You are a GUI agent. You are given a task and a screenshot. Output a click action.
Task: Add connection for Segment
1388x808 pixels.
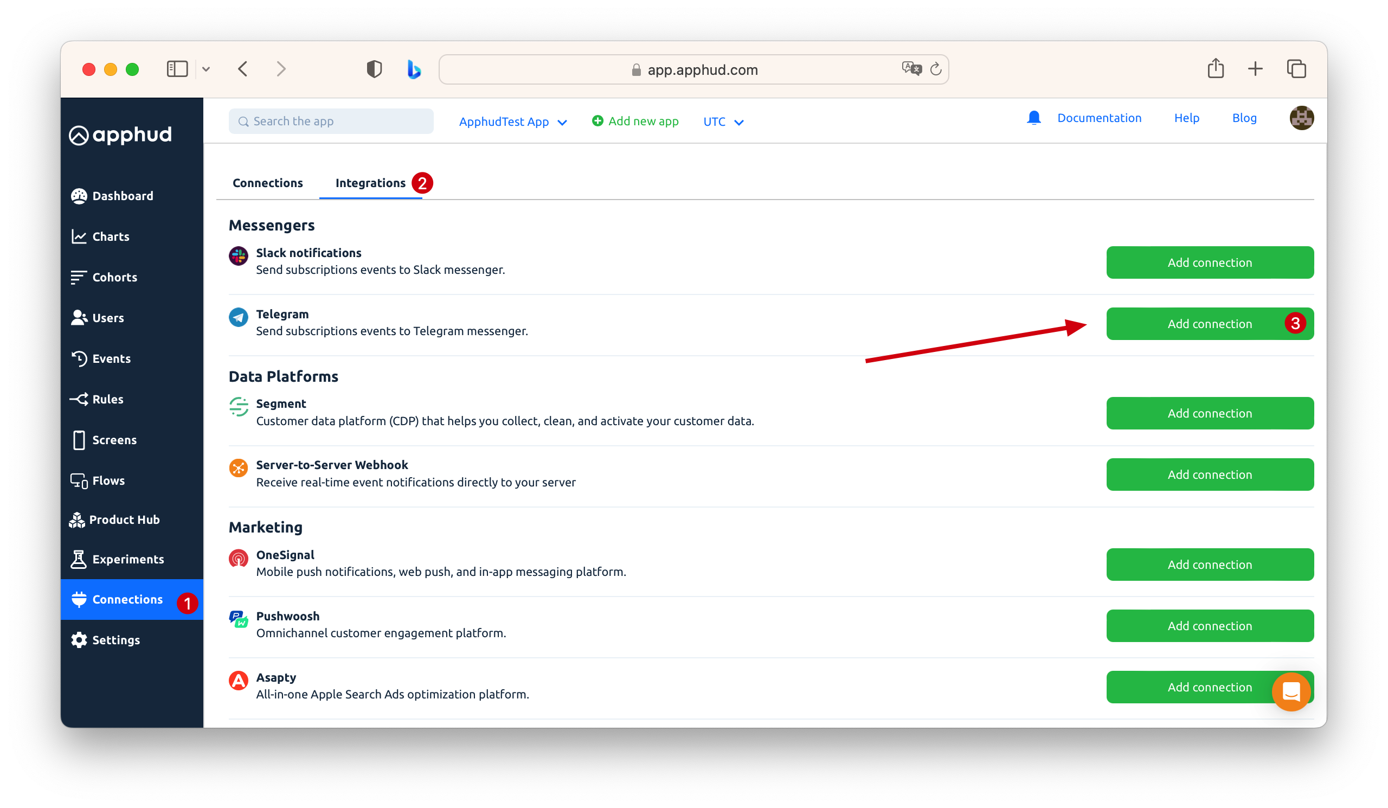[1210, 413]
